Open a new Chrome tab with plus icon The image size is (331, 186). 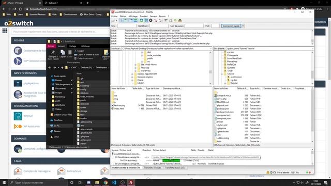pos(87,3)
